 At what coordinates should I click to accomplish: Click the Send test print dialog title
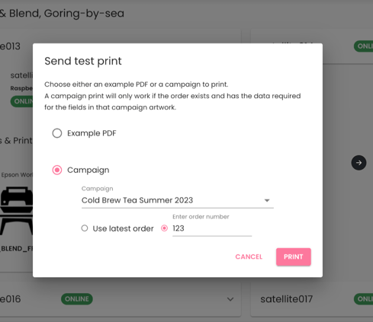pos(83,61)
